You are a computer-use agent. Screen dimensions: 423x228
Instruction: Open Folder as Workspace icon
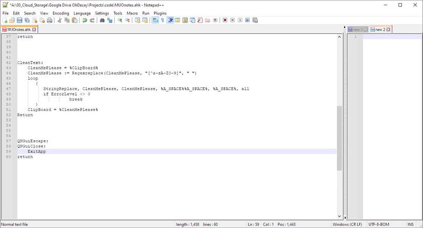coord(208,20)
